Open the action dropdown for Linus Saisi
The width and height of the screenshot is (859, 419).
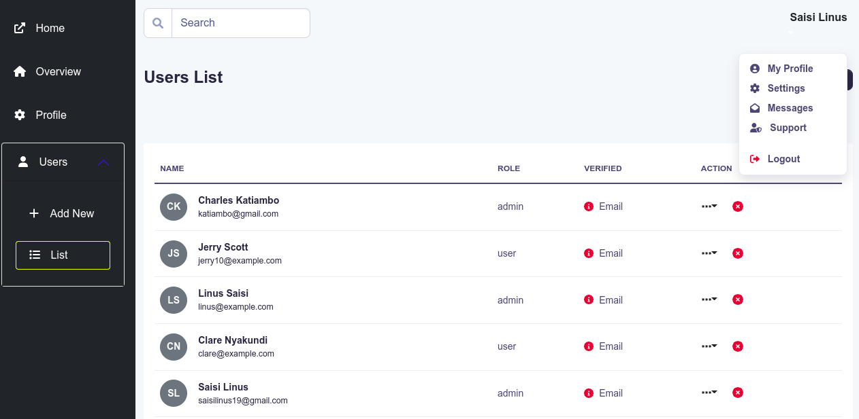[x=709, y=299]
